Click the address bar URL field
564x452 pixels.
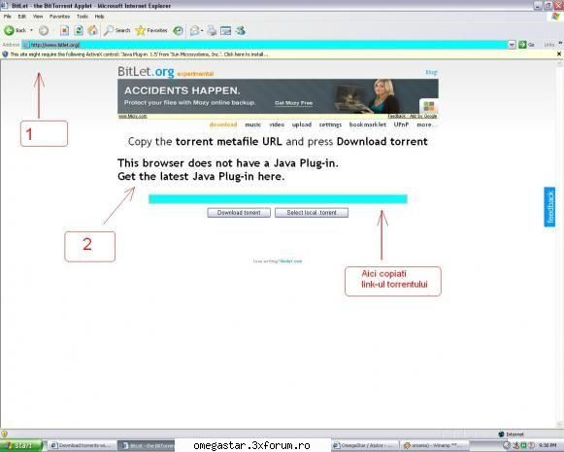coord(265,45)
